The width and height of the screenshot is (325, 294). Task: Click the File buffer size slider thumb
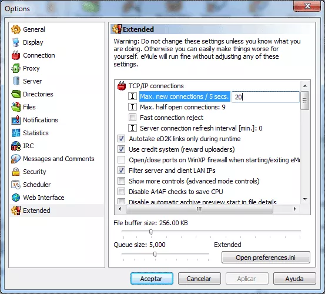coord(151,232)
